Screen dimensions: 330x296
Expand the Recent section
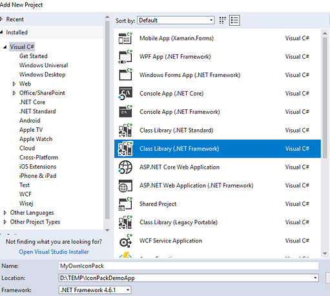[x=1, y=19]
